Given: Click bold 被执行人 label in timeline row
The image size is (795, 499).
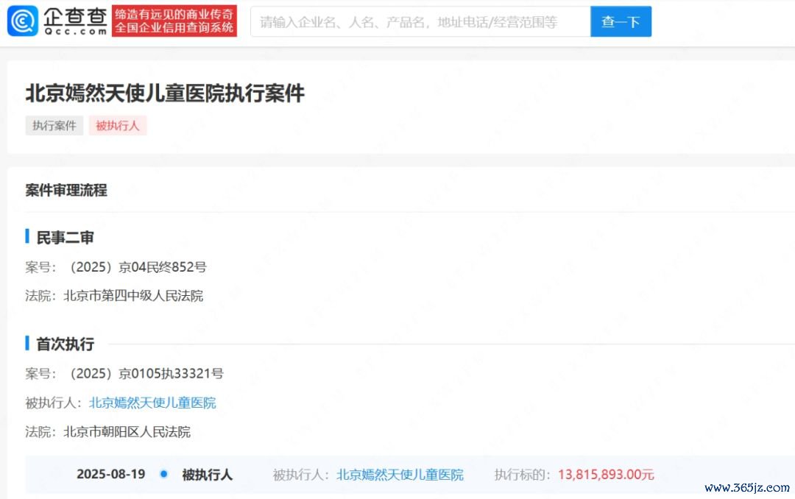Looking at the screenshot, I should tap(208, 475).
